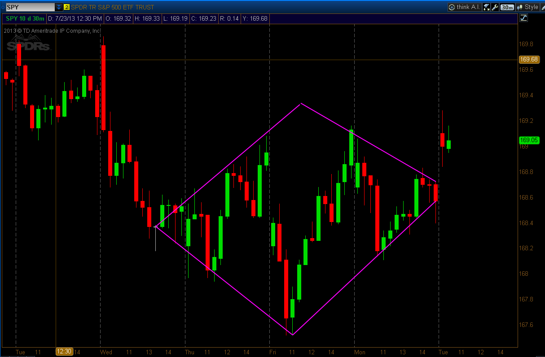545x357 pixels.
Task: Open chart settings wrench icon
Action: pos(495,7)
